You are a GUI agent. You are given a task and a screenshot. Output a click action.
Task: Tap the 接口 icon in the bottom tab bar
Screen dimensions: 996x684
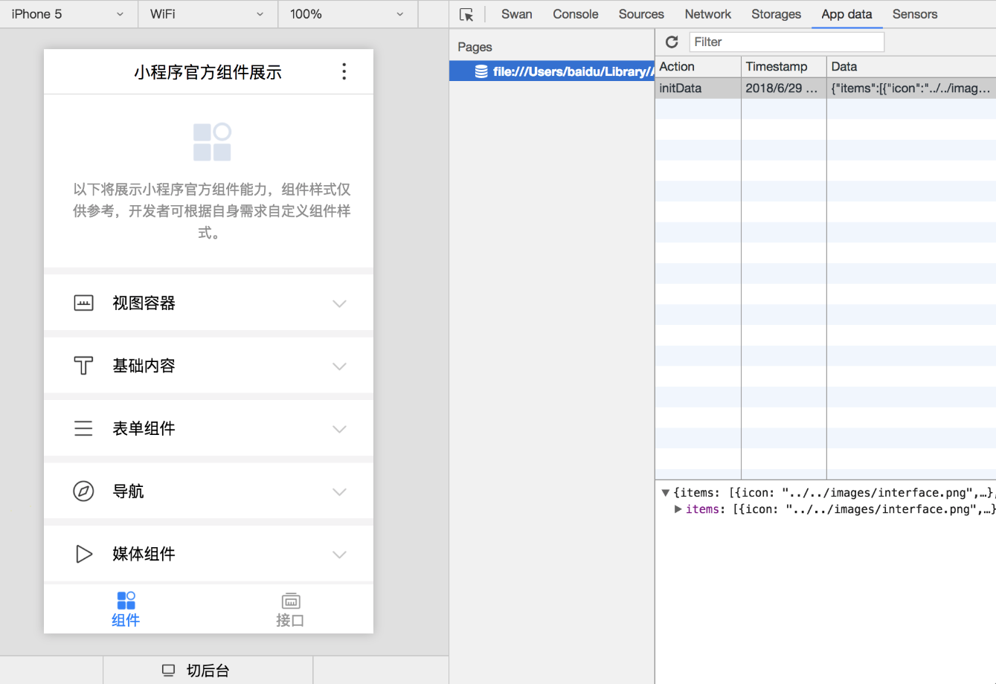290,601
